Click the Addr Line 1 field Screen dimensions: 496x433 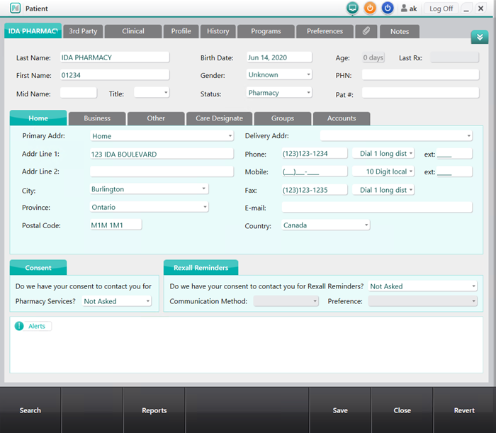[x=162, y=154]
